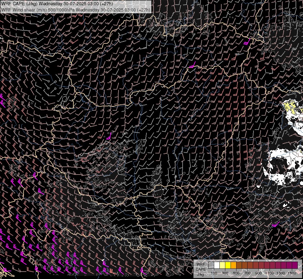Click the legend value "700"
Image resolution: width=303 pixels, height=279 pixels.
247,273
